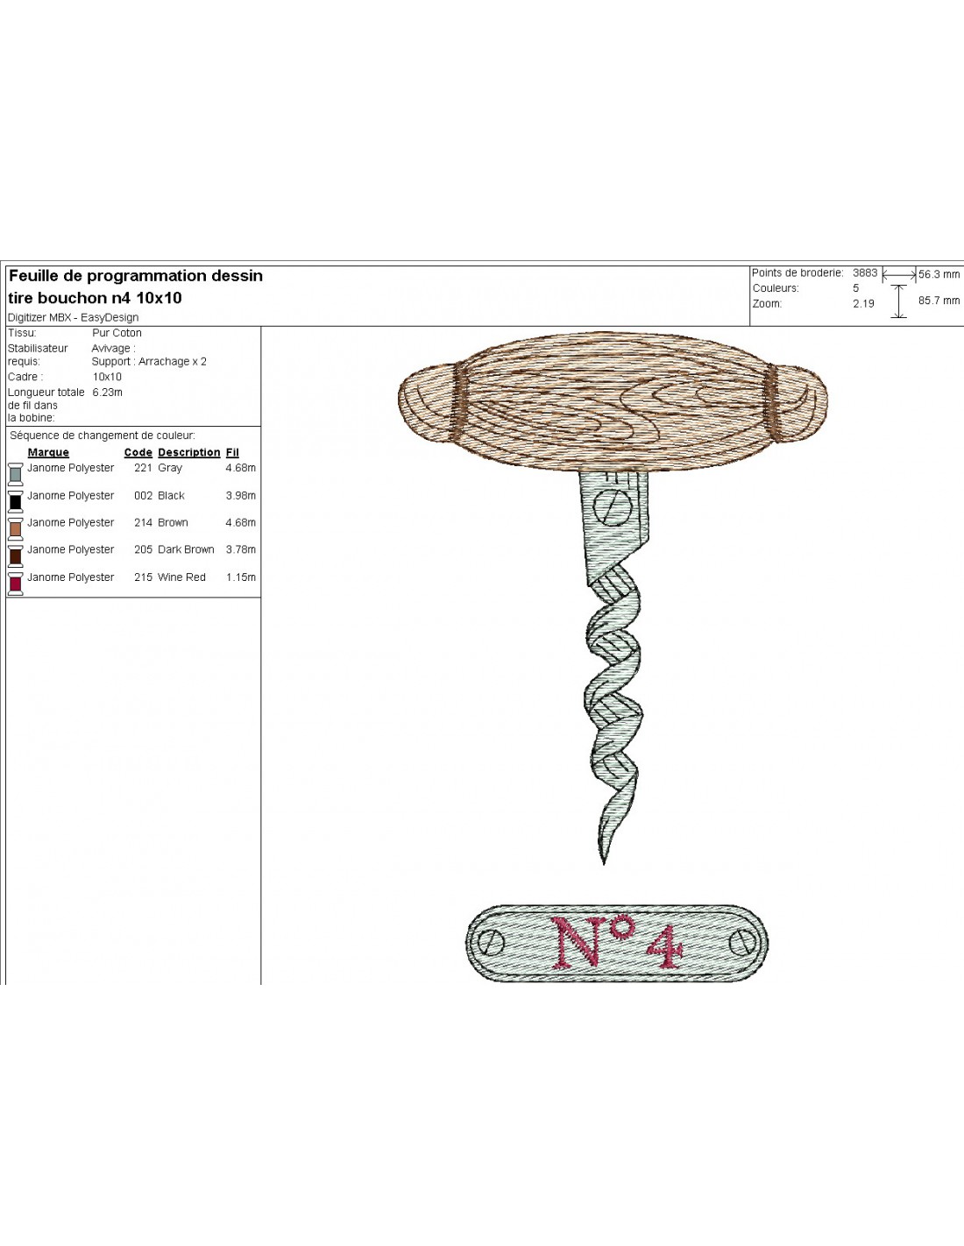Click the screw on the corkscrew shaft
This screenshot has height=1246, width=964.
tap(613, 506)
